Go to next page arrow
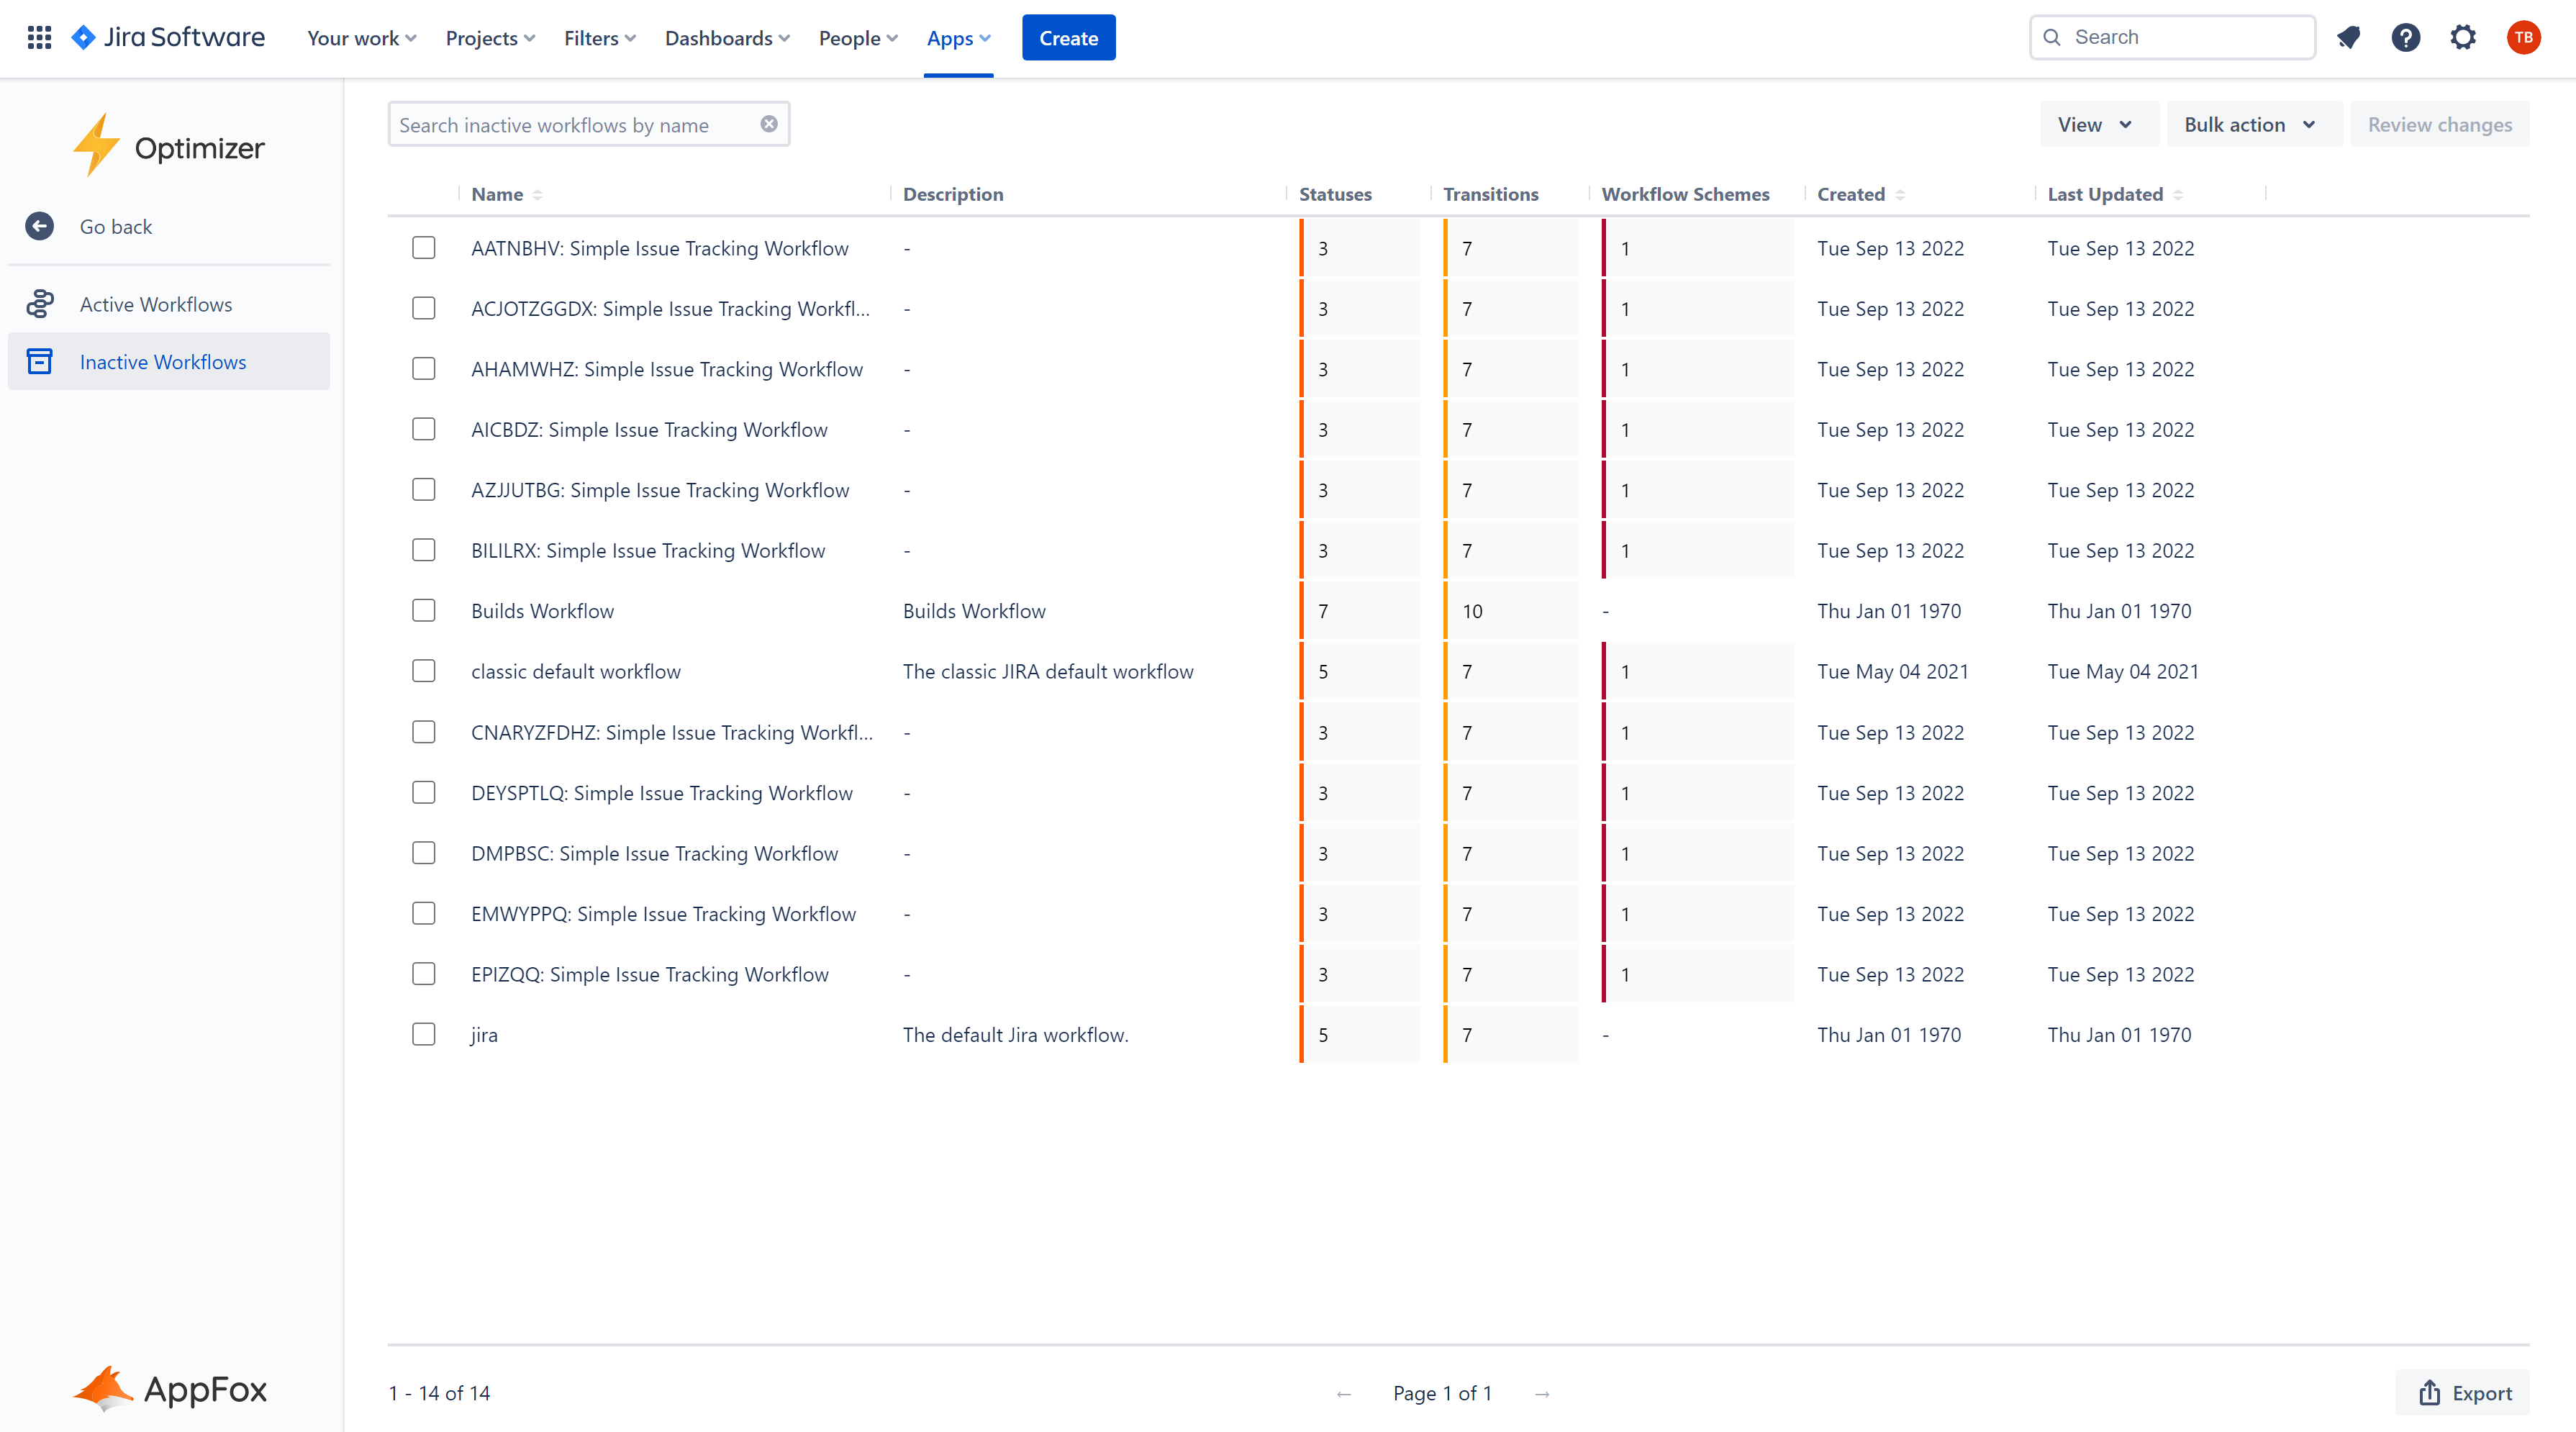This screenshot has height=1432, width=2576. point(1542,1393)
